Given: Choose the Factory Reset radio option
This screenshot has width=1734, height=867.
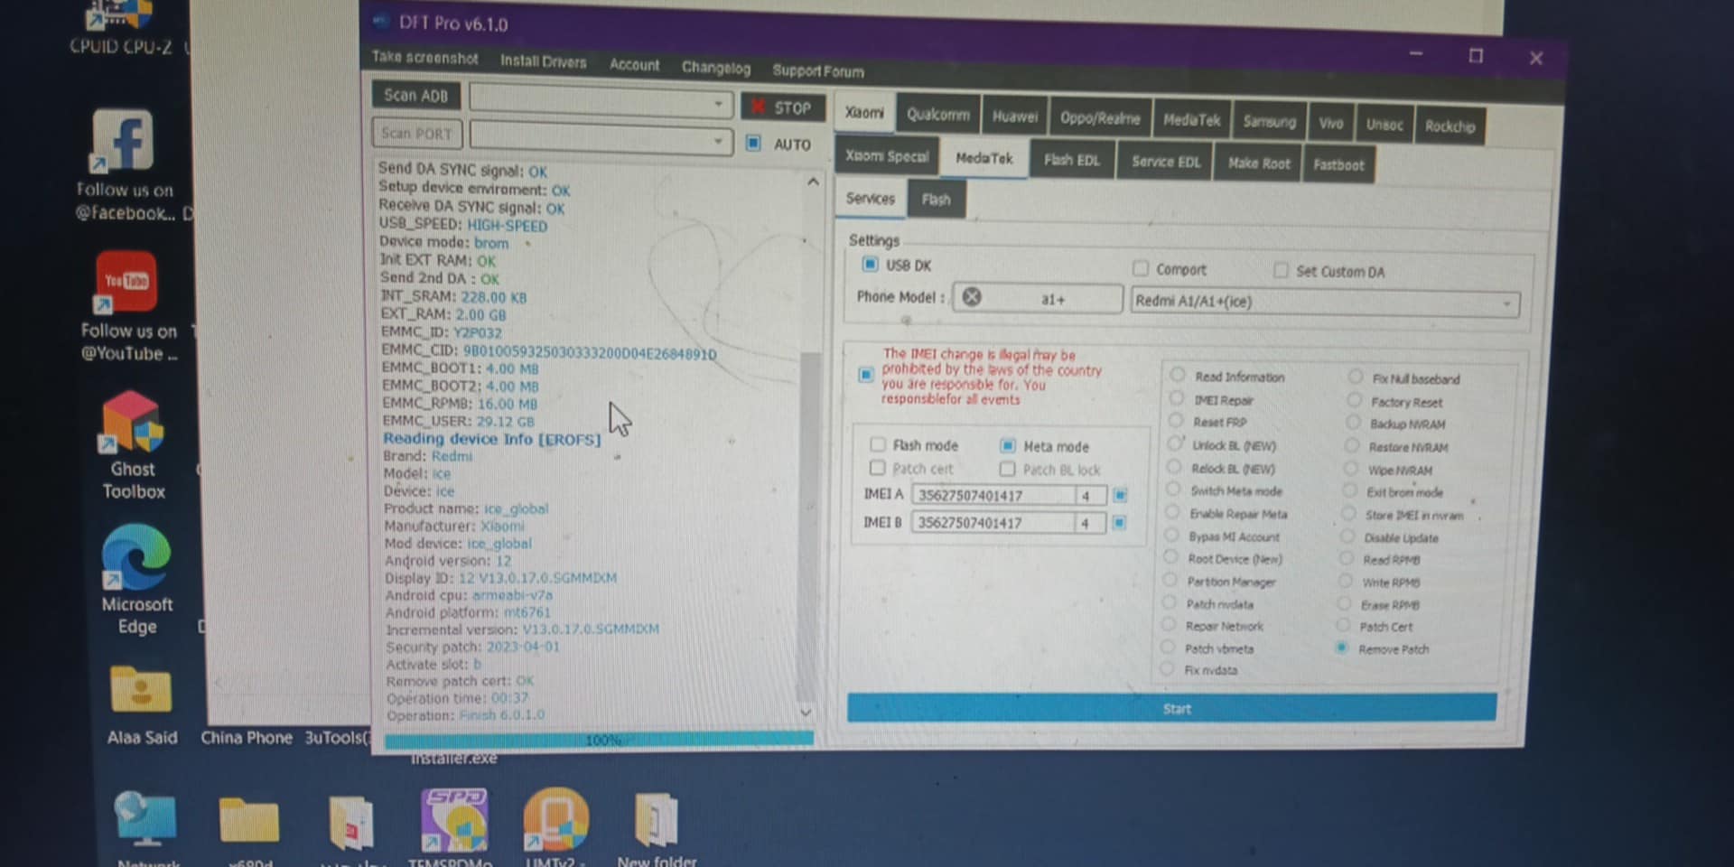Looking at the screenshot, I should pyautogui.click(x=1354, y=400).
